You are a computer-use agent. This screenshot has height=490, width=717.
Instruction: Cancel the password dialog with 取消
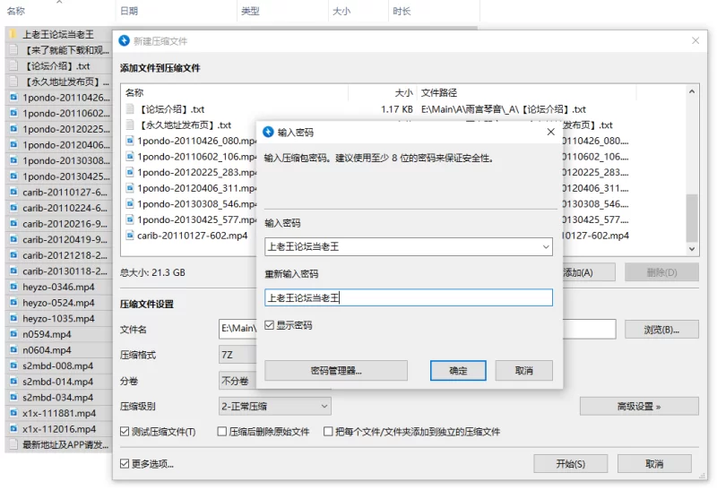point(523,370)
